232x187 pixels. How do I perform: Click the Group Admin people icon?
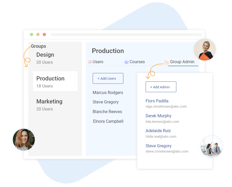(x=166, y=62)
